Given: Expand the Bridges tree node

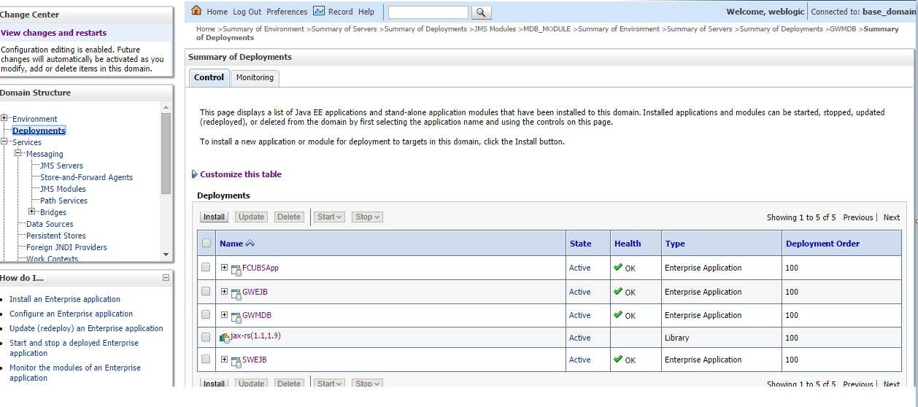Looking at the screenshot, I should [32, 212].
